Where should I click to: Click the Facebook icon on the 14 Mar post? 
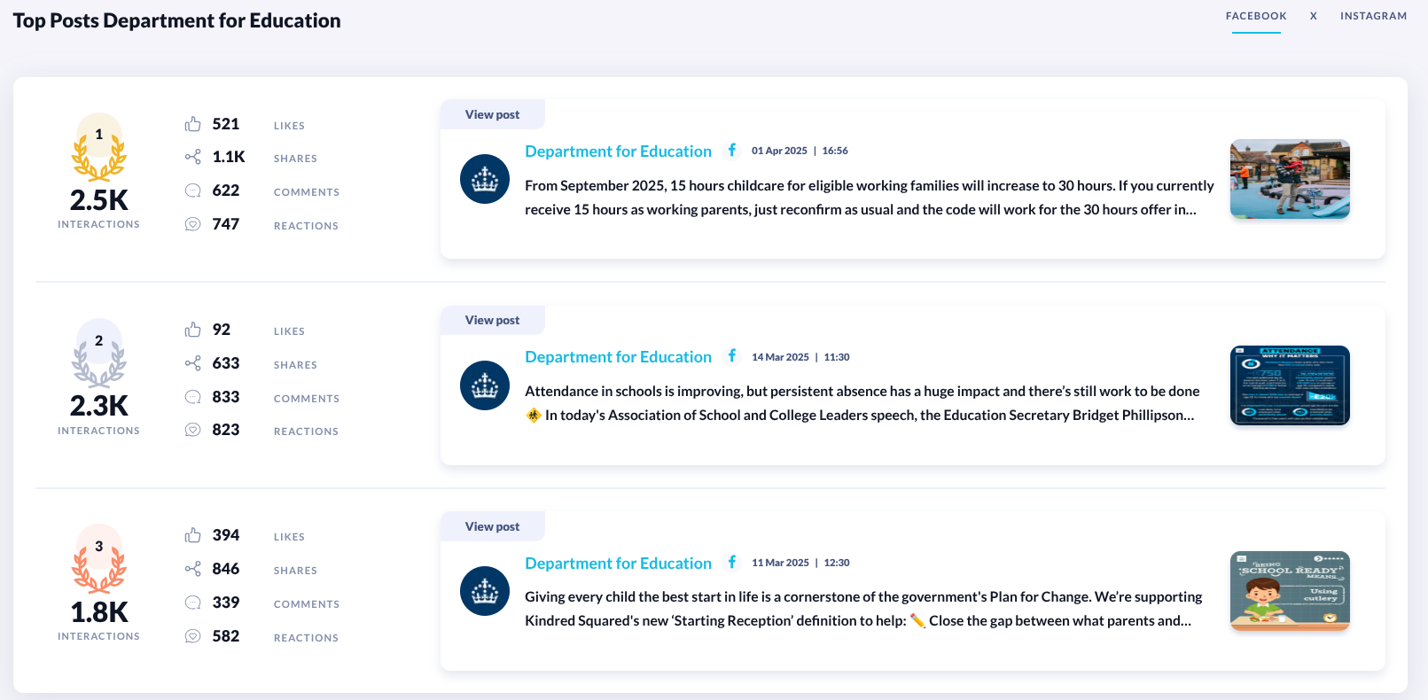click(732, 356)
